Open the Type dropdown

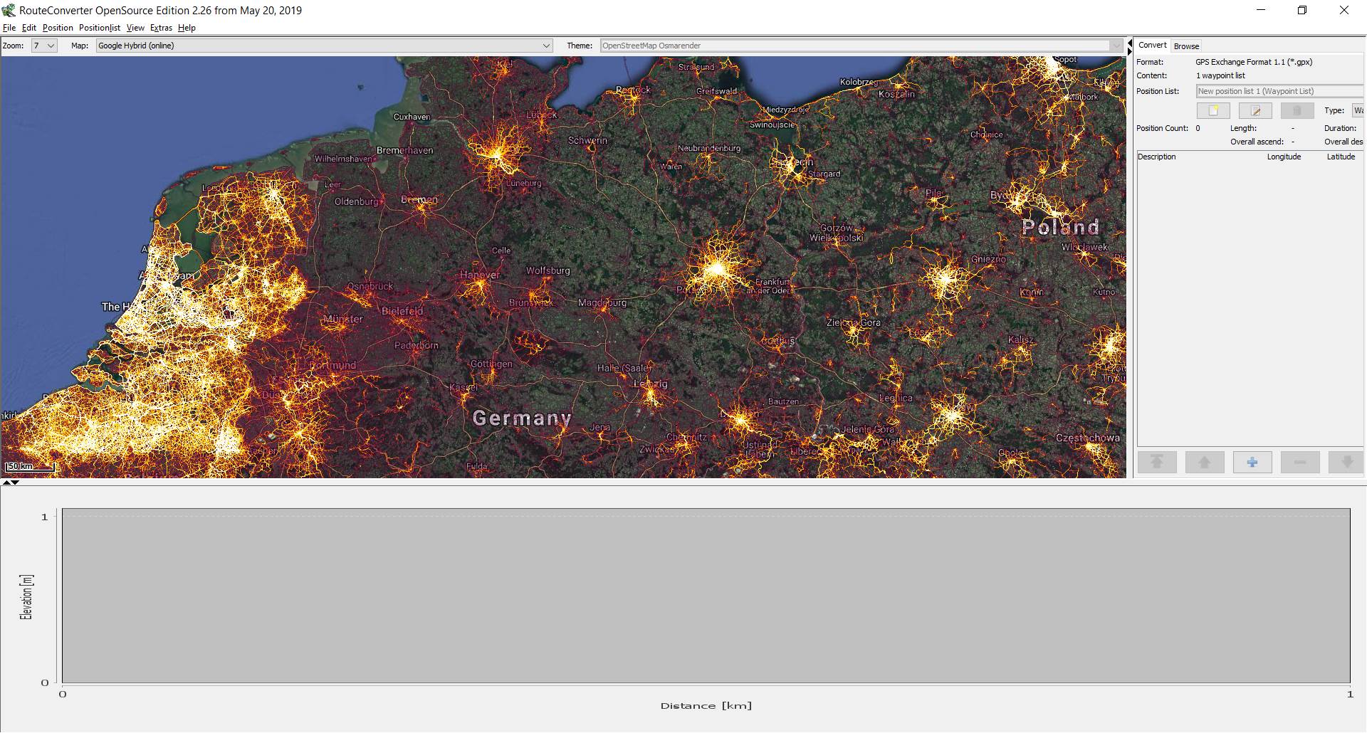pyautogui.click(x=1358, y=110)
